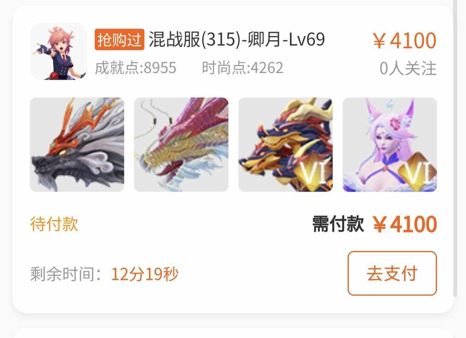Open listing title 混战服(315)-卿月-Lv69
Image resolution: width=466 pixels, height=338 pixels.
coord(237,39)
